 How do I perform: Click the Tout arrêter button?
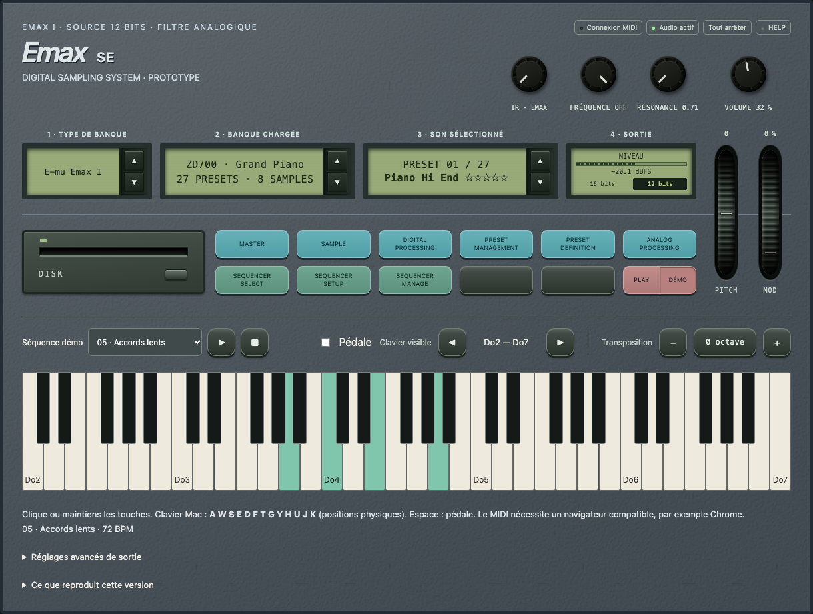pos(727,28)
